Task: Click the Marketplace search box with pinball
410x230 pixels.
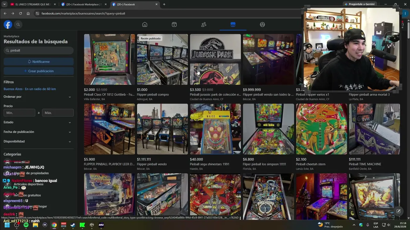Action: 38,50
